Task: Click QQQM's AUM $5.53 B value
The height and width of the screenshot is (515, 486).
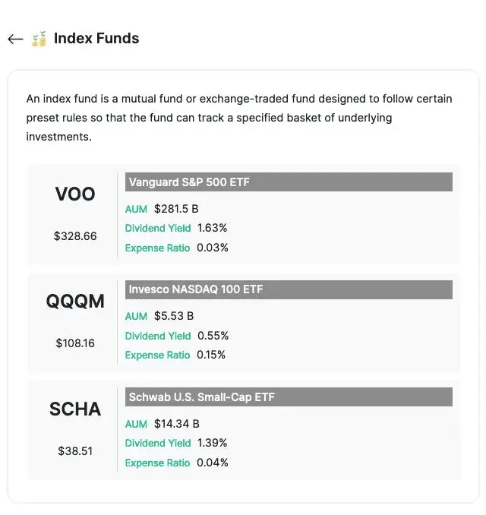Action: click(174, 316)
